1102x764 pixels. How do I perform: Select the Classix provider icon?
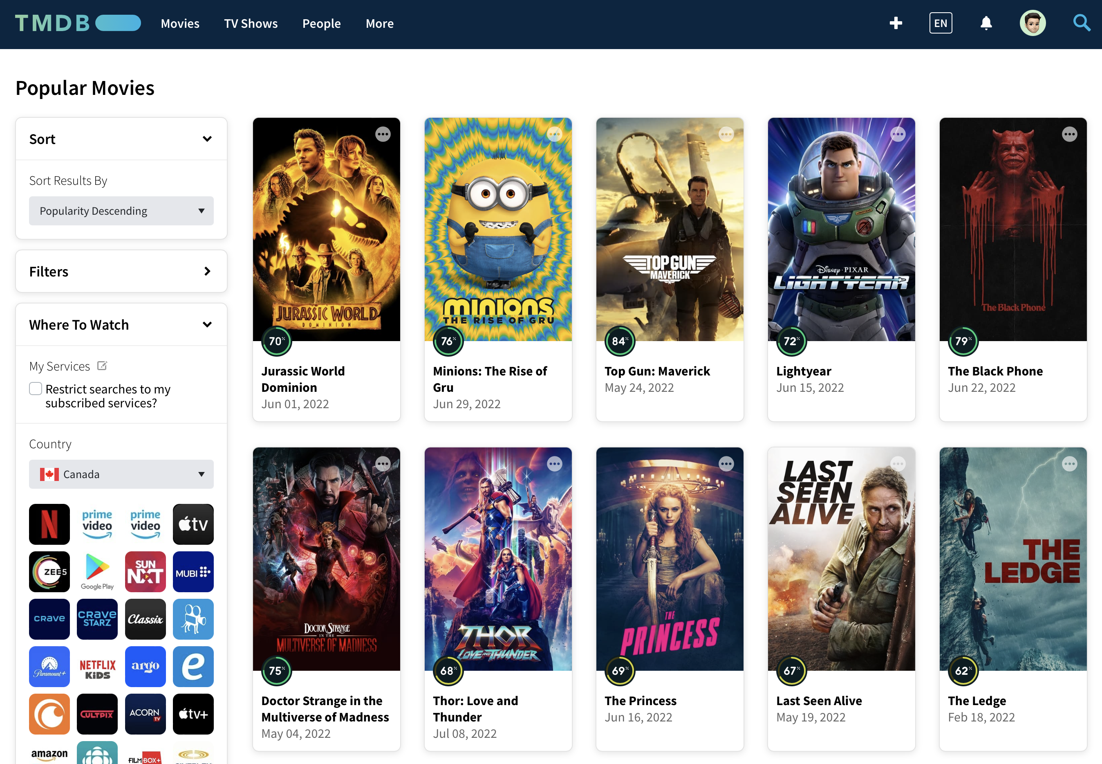pos(145,618)
